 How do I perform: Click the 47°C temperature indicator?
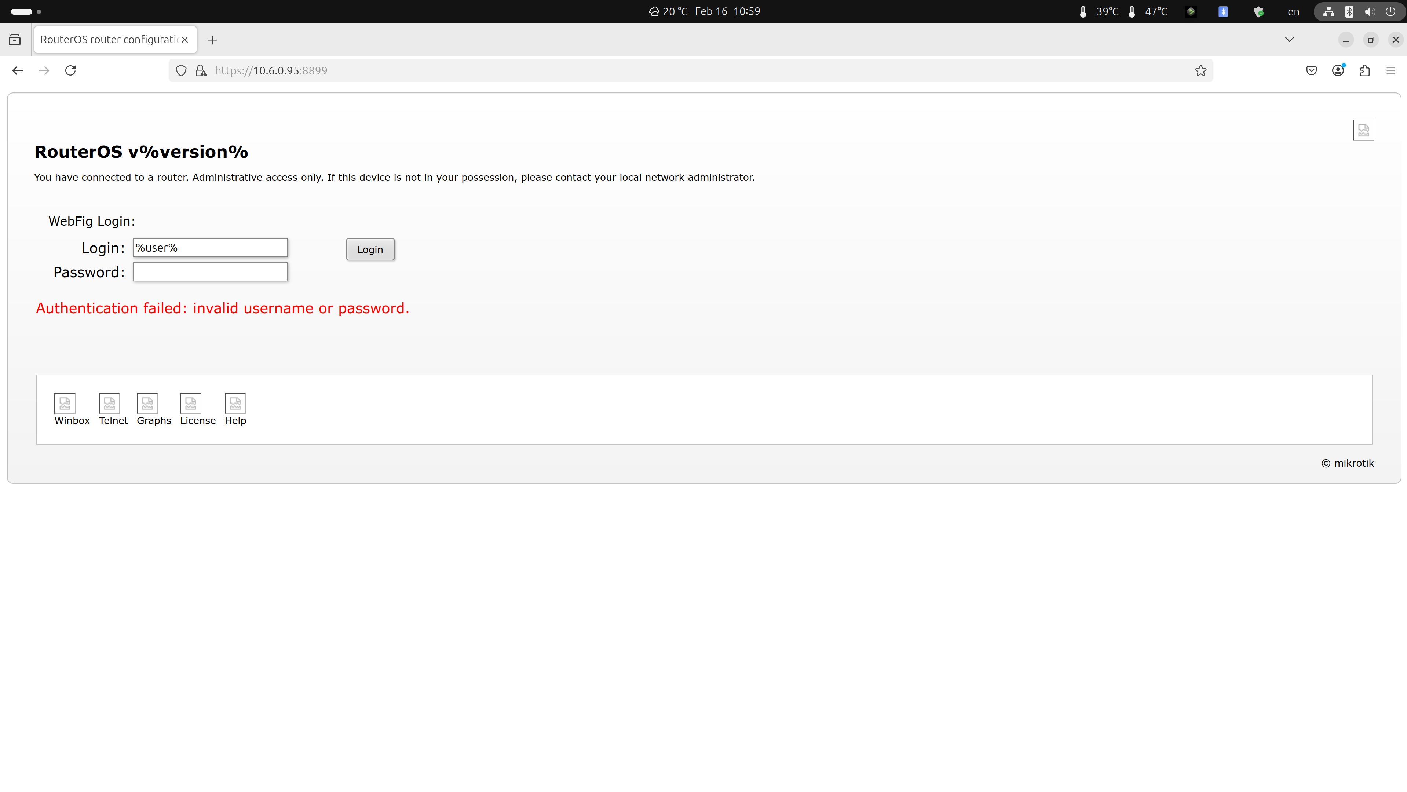click(1148, 11)
